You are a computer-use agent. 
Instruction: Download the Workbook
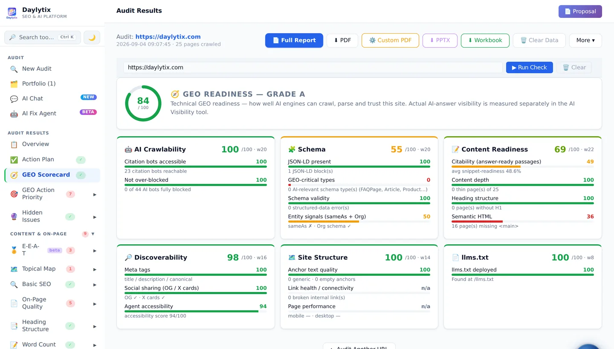coord(485,40)
